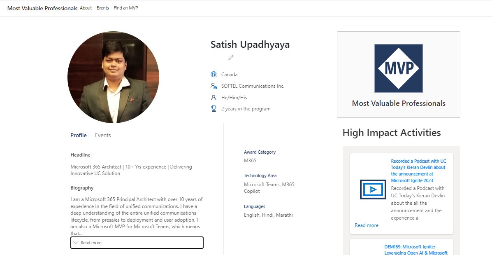
Task: Switch to the Events tab under the profile photo
Action: pos(103,135)
